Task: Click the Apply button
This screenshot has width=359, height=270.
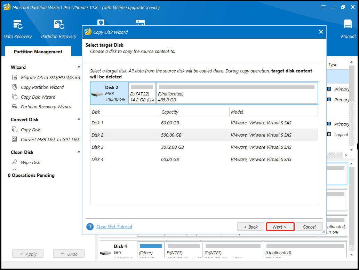Action: pyautogui.click(x=28, y=254)
